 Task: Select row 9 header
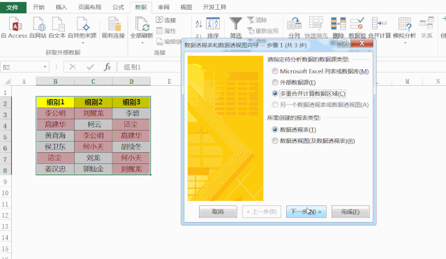pyautogui.click(x=6, y=182)
